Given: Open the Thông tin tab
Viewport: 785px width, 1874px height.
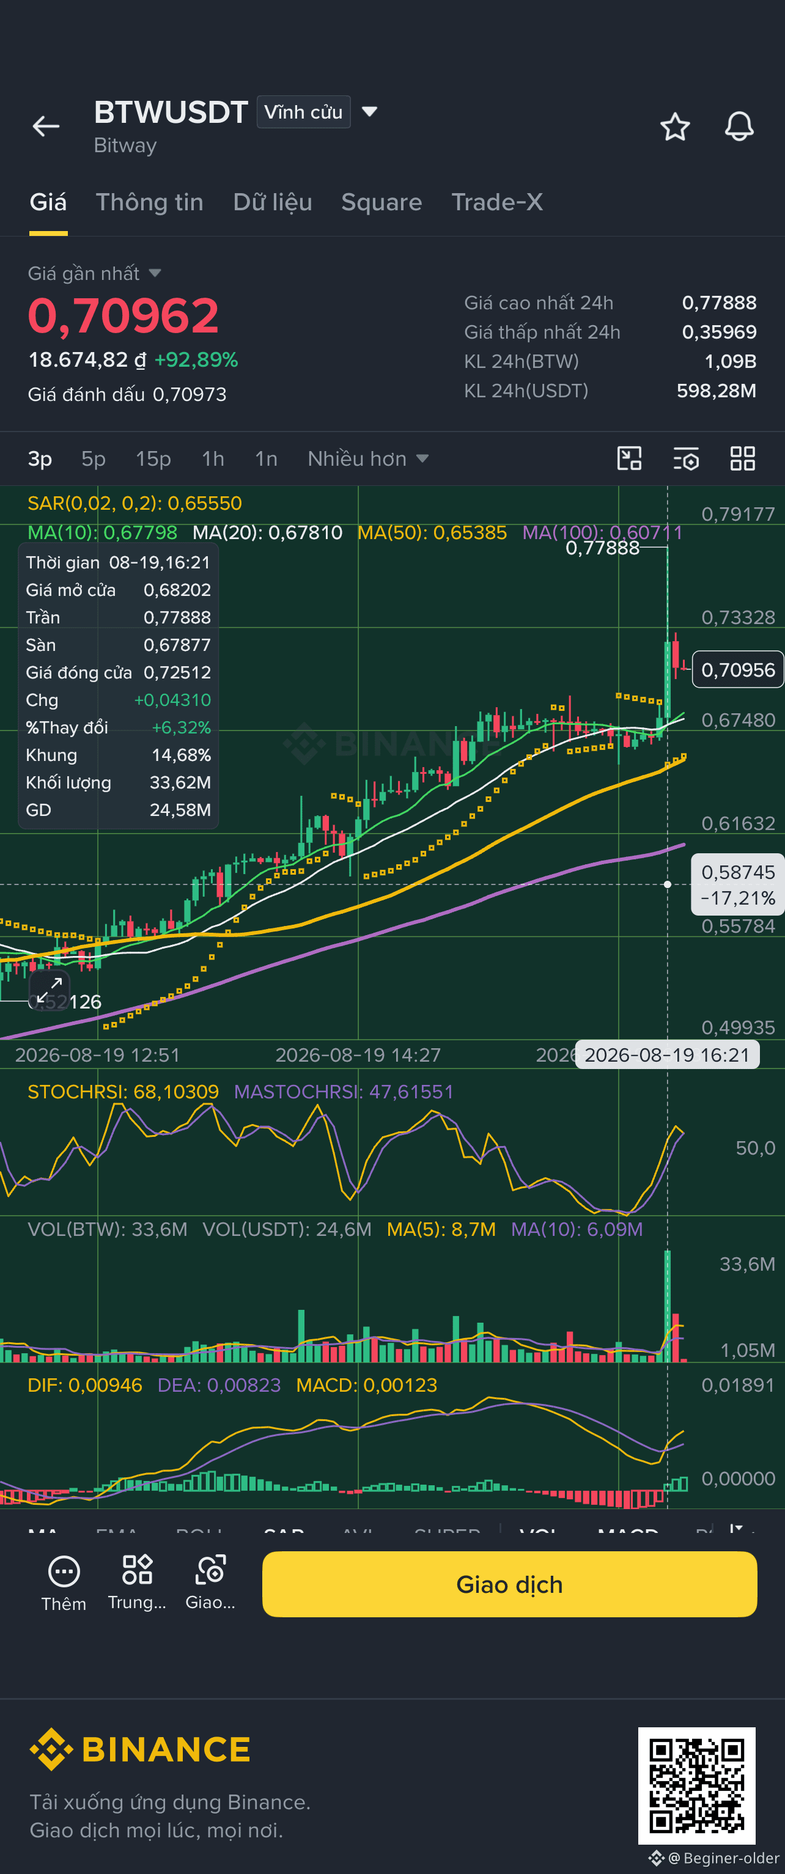Looking at the screenshot, I should tap(149, 202).
